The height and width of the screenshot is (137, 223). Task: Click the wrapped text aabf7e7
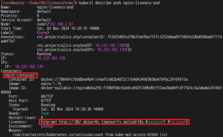pyautogui.click(x=8, y=41)
